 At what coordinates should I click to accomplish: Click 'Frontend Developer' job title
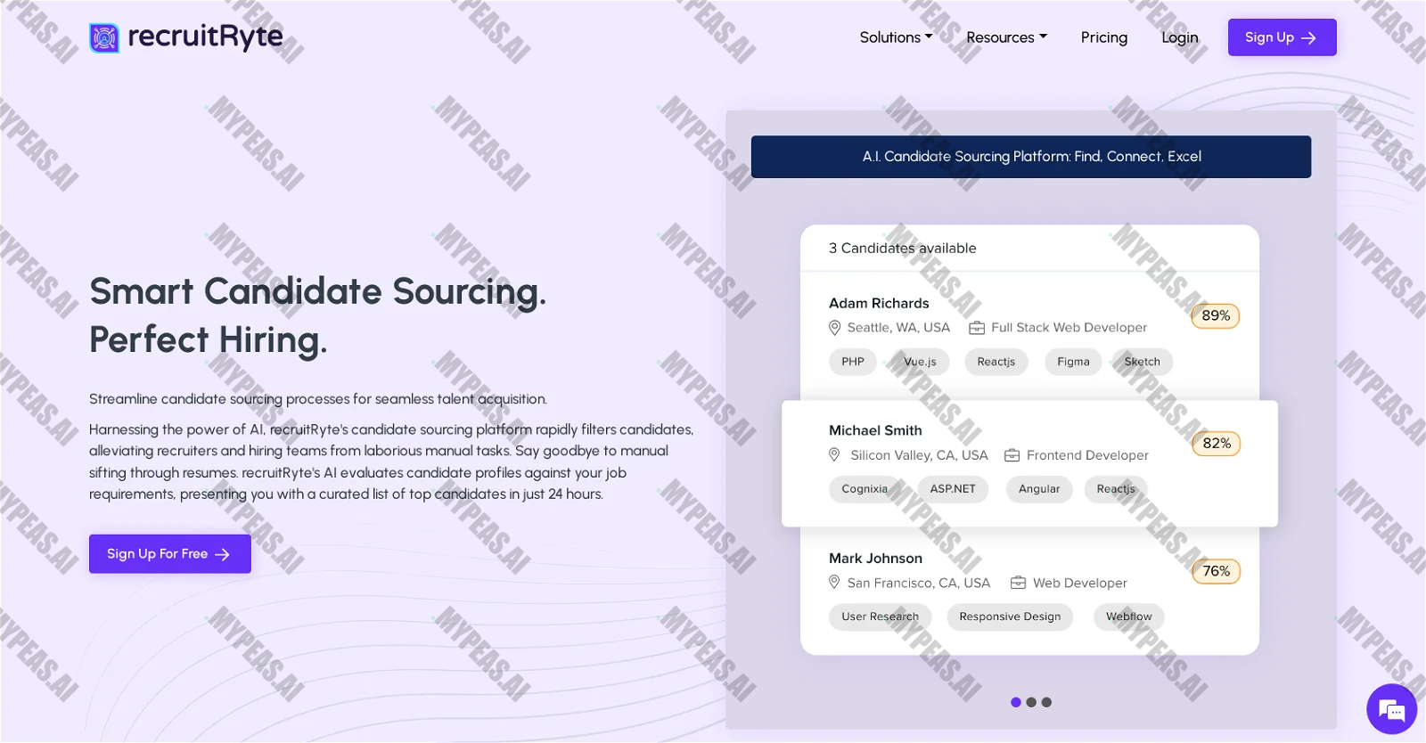[1087, 455]
